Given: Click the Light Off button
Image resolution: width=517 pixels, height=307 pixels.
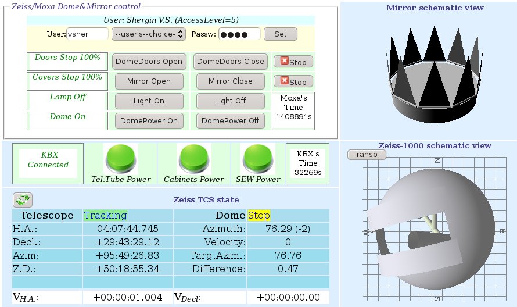Looking at the screenshot, I should coord(231,101).
